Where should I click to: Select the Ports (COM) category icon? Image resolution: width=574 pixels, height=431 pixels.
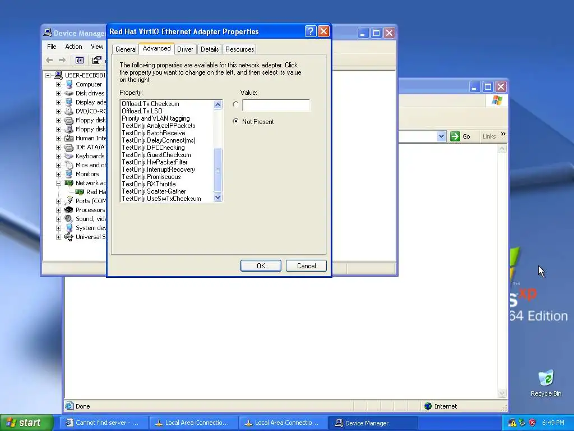(x=69, y=201)
